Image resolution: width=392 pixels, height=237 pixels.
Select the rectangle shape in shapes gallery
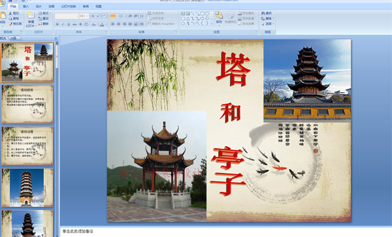coord(202,14)
